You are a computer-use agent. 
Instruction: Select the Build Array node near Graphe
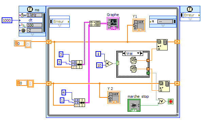95,24
